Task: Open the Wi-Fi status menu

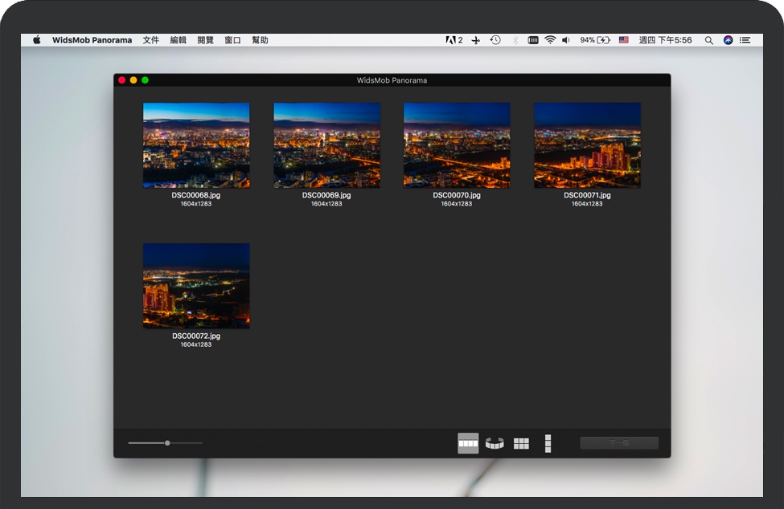Action: (550, 40)
